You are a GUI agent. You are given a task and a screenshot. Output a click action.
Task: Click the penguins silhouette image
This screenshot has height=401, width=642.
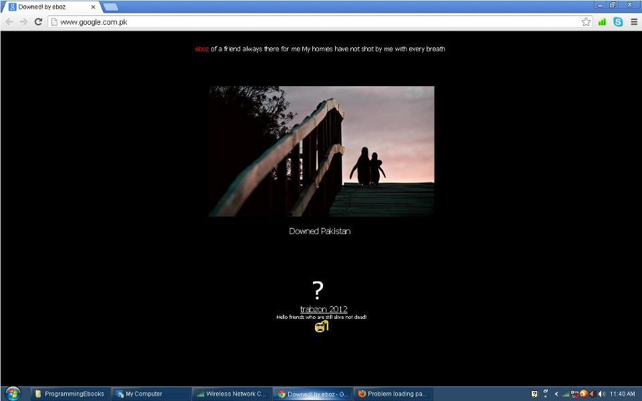[322, 151]
